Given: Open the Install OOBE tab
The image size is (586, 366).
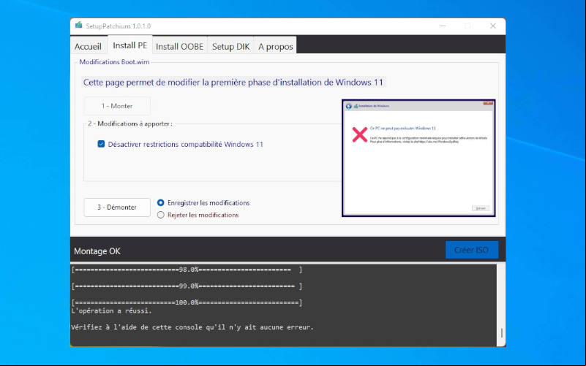Looking at the screenshot, I should pos(179,46).
